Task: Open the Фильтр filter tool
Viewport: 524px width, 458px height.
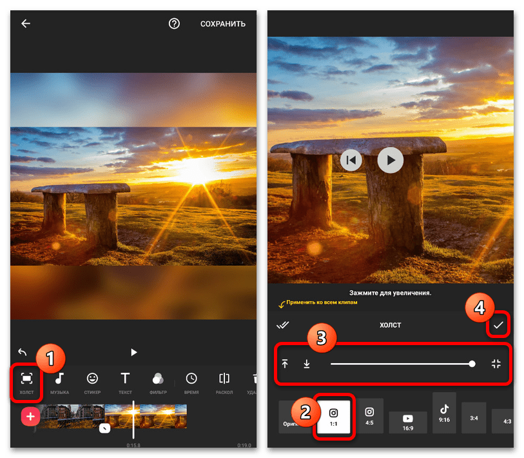Action: pyautogui.click(x=158, y=383)
